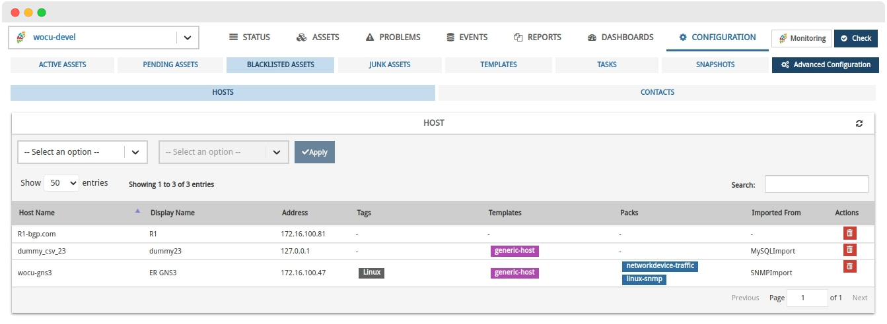Click the Host Name sort arrow icon
Viewport: 887px width, 324px height.
click(x=137, y=211)
